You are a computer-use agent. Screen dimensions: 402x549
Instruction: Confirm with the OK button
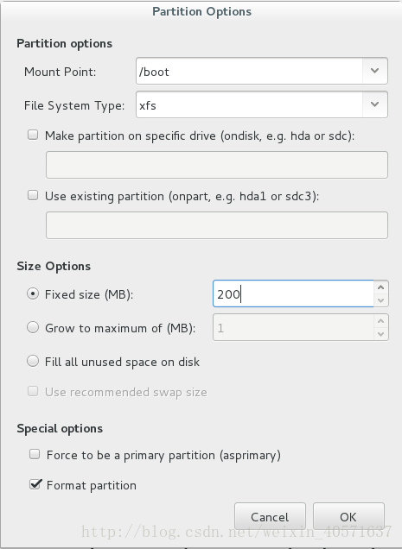coord(348,517)
